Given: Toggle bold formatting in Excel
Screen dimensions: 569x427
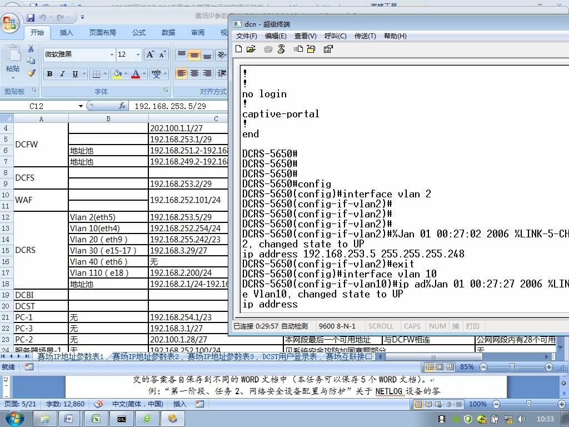Looking at the screenshot, I should click(49, 74).
